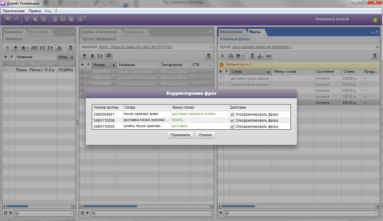The width and height of the screenshot is (383, 221).
Task: Click the statistics bar chart toolbar icon
Action: [x=55, y=20]
